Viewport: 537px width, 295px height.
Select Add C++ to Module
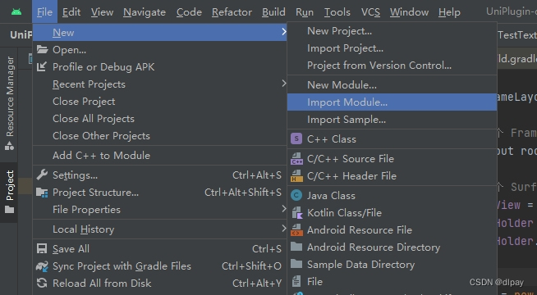tap(159, 155)
